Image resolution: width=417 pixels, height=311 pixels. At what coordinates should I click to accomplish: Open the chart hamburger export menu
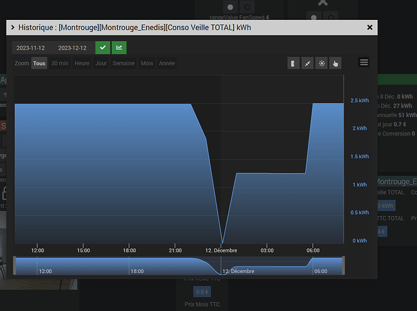[364, 62]
